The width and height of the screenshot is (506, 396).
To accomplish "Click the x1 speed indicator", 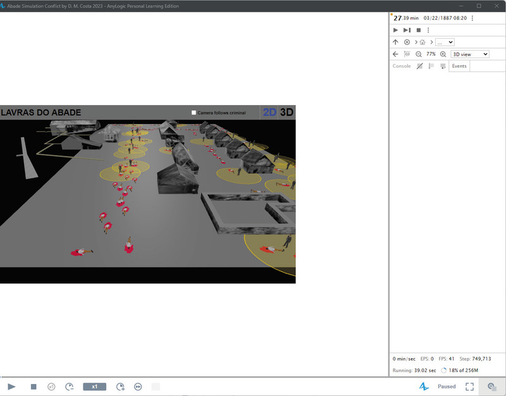I will (x=94, y=387).
